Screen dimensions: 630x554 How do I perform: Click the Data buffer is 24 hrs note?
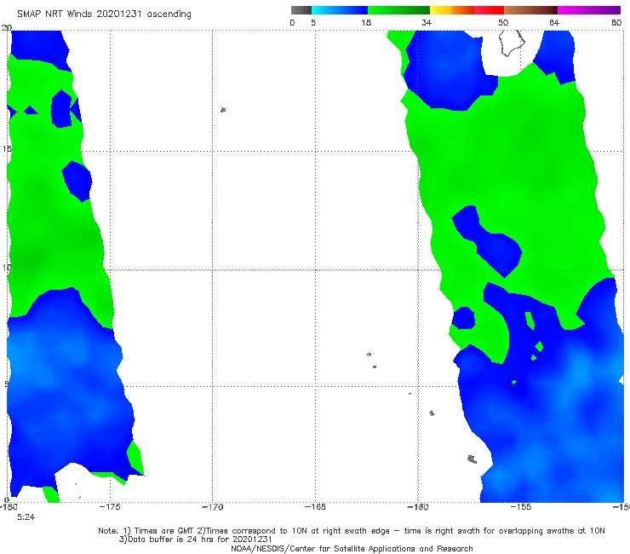(196, 540)
